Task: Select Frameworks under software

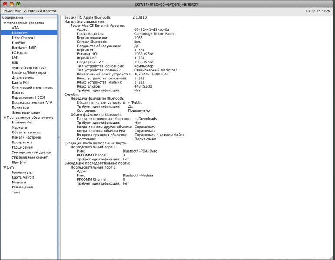Action: 22,123
